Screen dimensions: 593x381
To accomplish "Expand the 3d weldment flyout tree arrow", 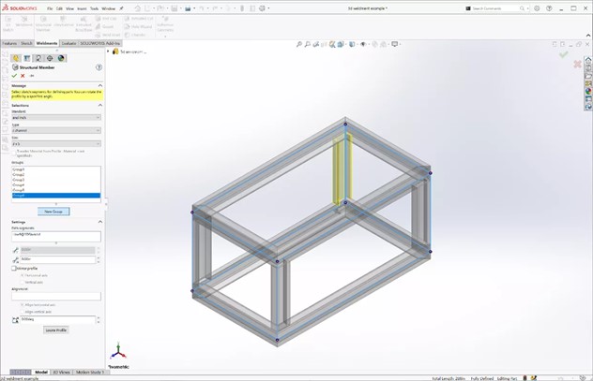I will pyautogui.click(x=108, y=51).
